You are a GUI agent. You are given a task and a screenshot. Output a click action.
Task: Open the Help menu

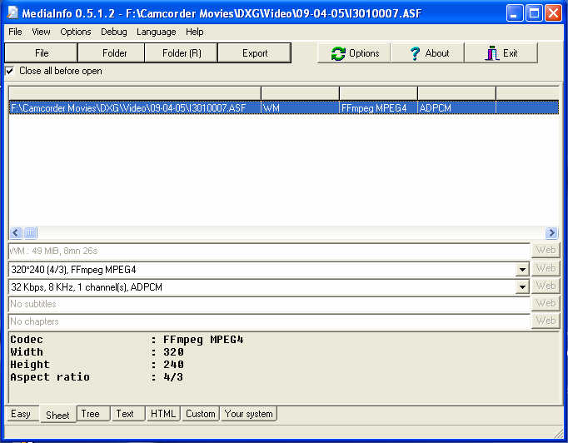point(195,32)
